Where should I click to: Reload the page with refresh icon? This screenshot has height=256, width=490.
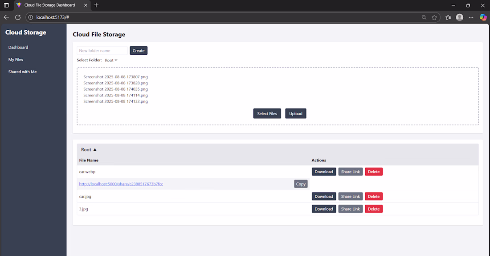coord(18,17)
